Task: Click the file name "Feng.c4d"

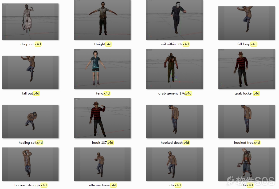Action: tap(103, 93)
